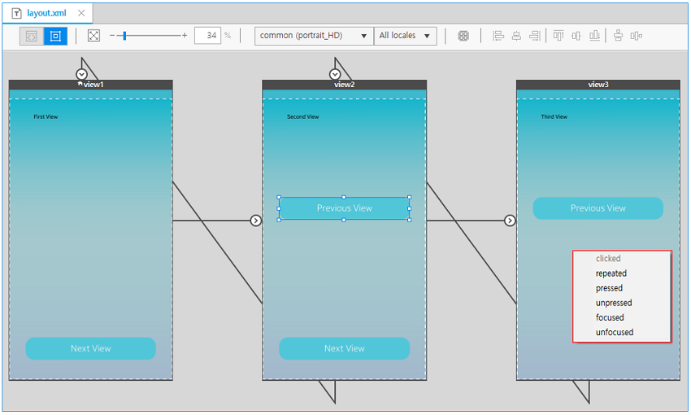
Task: Open the common (portrait_HD) screen dropdown
Action: [314, 36]
